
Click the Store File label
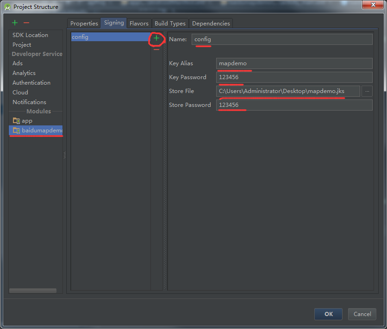(x=181, y=91)
